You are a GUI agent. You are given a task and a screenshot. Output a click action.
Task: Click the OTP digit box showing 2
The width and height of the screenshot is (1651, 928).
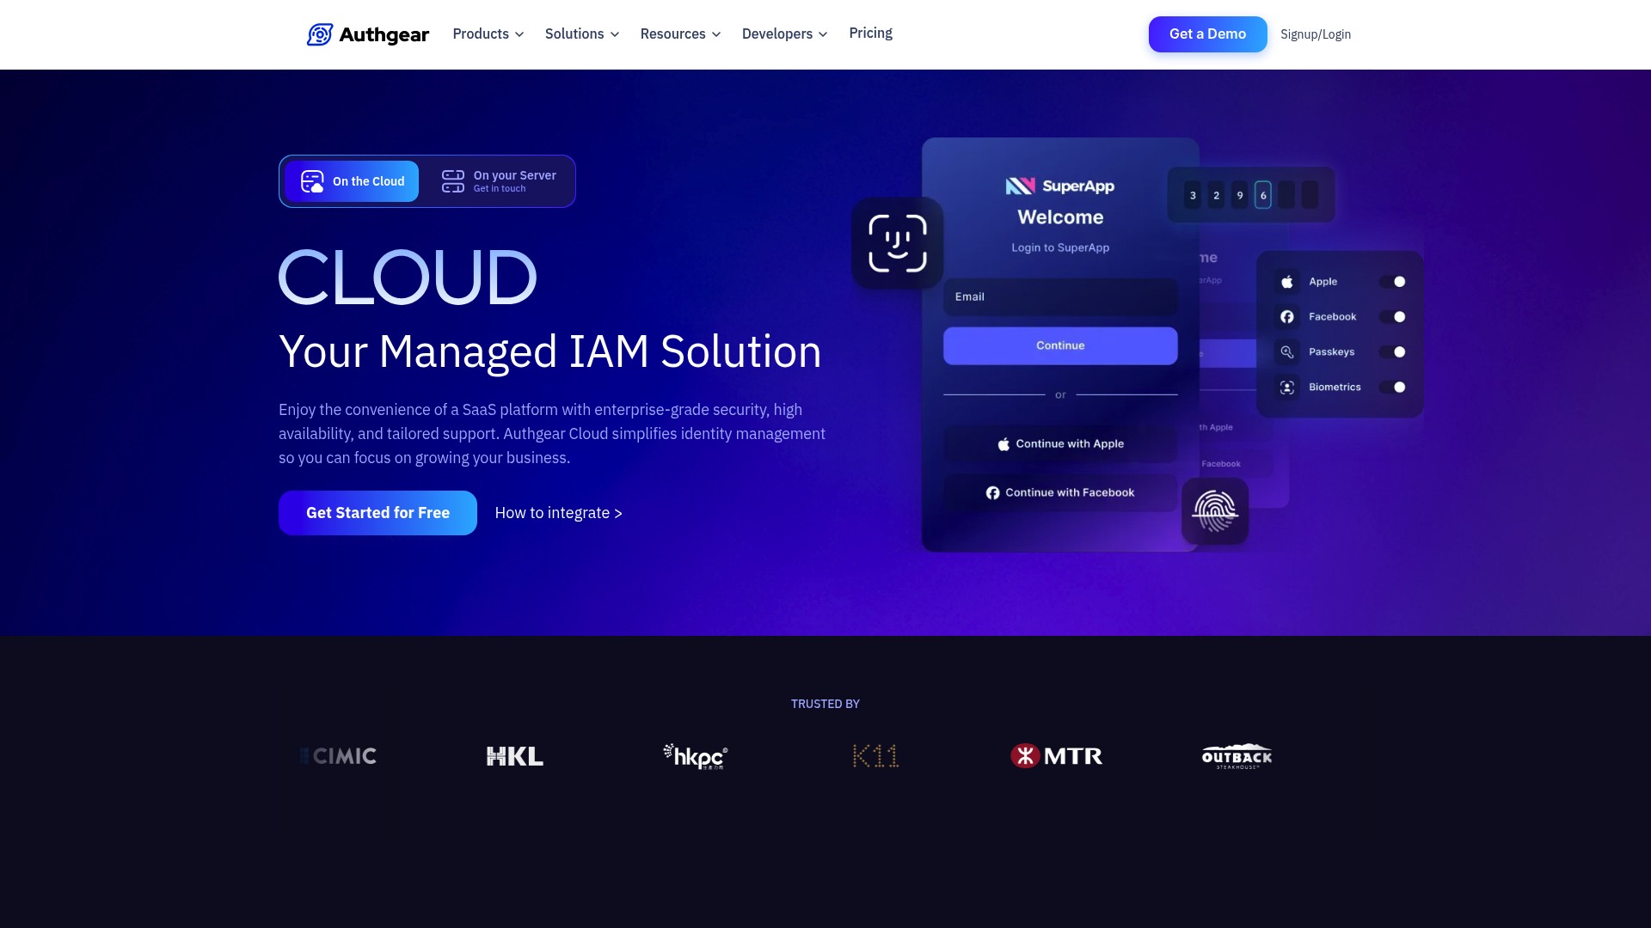(x=1216, y=195)
